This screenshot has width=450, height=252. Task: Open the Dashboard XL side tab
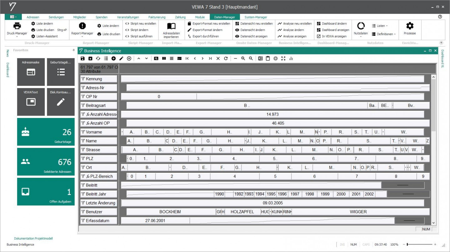click(x=442, y=59)
